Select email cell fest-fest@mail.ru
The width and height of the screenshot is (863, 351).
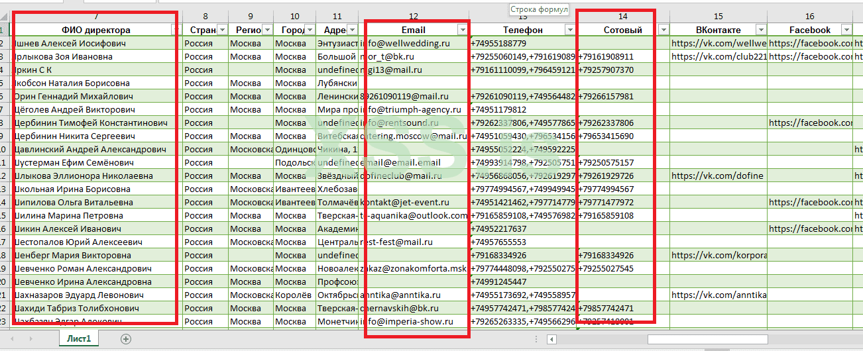tap(414, 242)
